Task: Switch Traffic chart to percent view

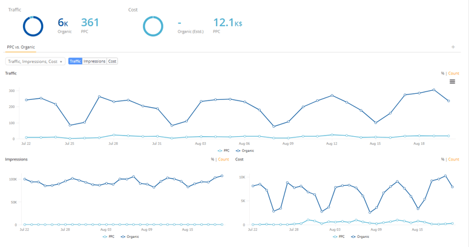Action: click(442, 73)
